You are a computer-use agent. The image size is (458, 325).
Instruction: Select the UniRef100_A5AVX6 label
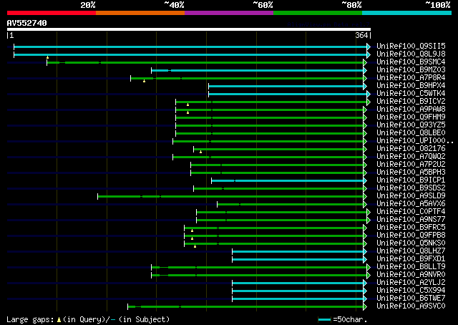pyautogui.click(x=411, y=204)
